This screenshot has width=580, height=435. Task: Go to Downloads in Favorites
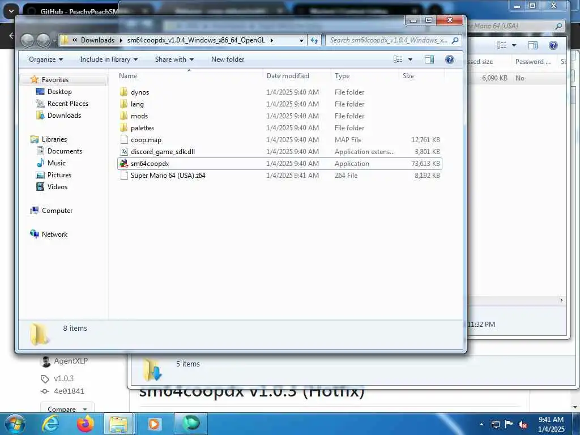(64, 115)
